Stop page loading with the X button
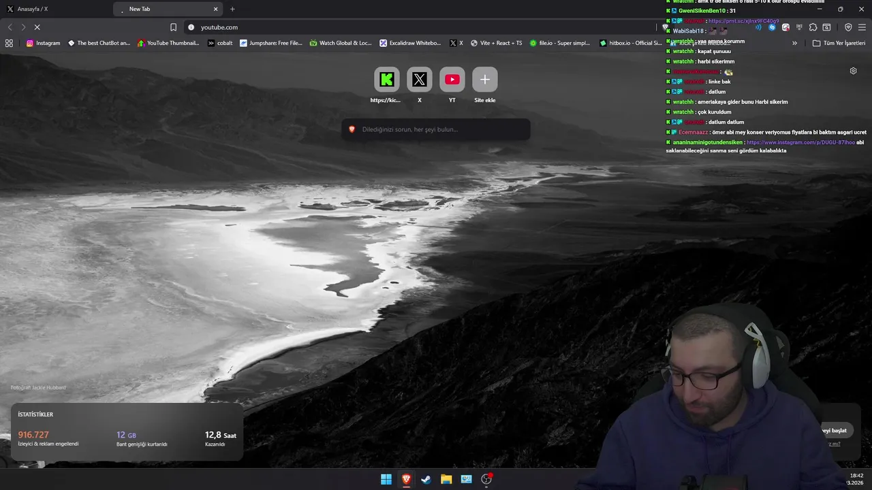Viewport: 872px width, 490px height. [x=37, y=27]
